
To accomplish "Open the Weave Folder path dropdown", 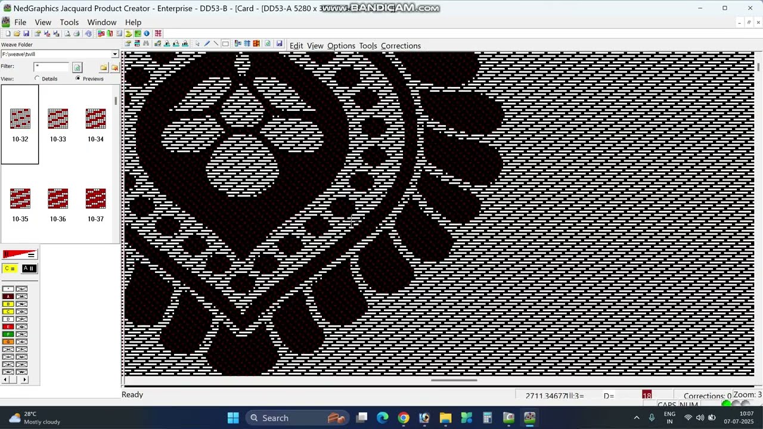I will [115, 54].
